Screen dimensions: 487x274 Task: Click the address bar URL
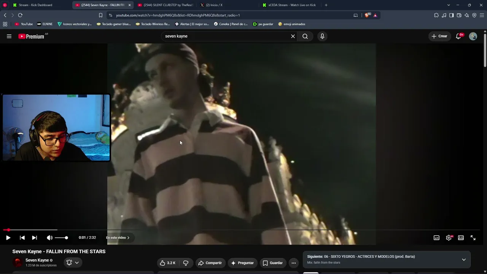(178, 15)
